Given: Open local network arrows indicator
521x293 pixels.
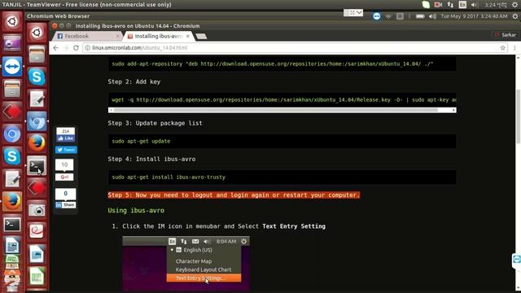Looking at the screenshot, I should click(450, 5).
